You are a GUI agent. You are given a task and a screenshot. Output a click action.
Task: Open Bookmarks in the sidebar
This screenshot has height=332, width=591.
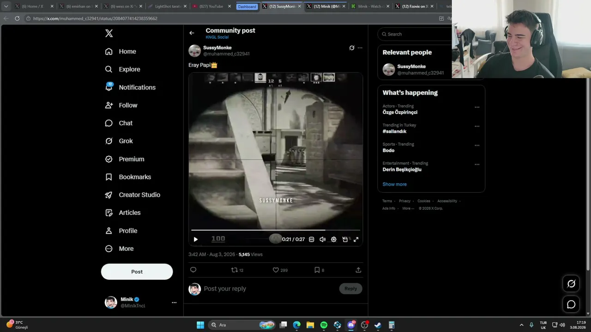click(128, 177)
